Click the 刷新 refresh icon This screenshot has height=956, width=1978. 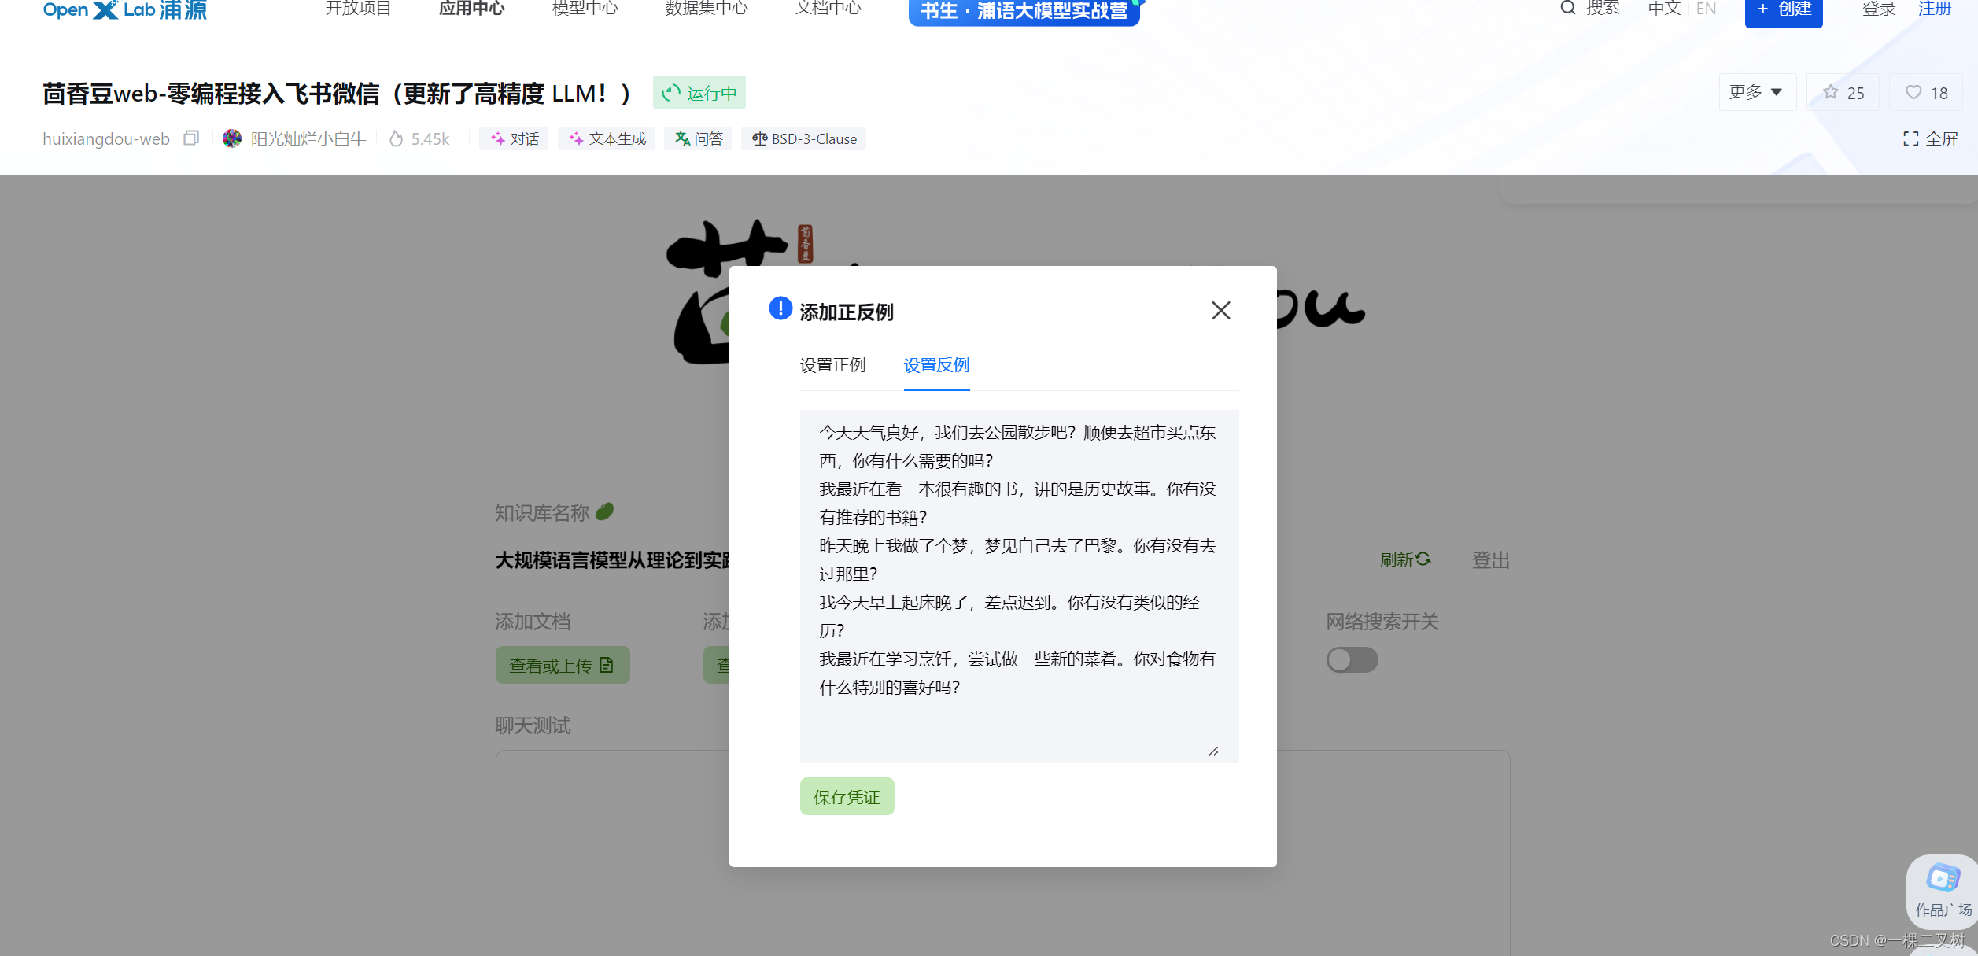pos(1423,559)
